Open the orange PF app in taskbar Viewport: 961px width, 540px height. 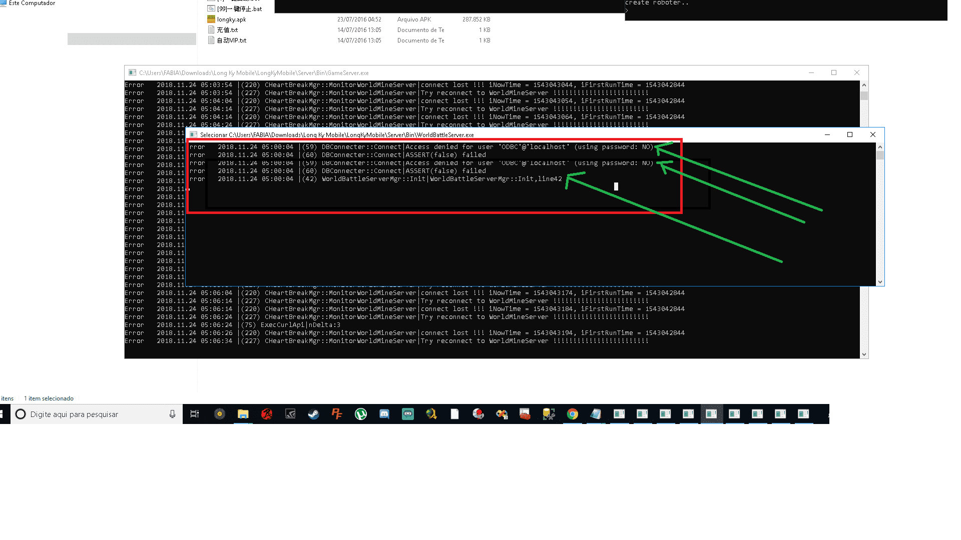(337, 414)
